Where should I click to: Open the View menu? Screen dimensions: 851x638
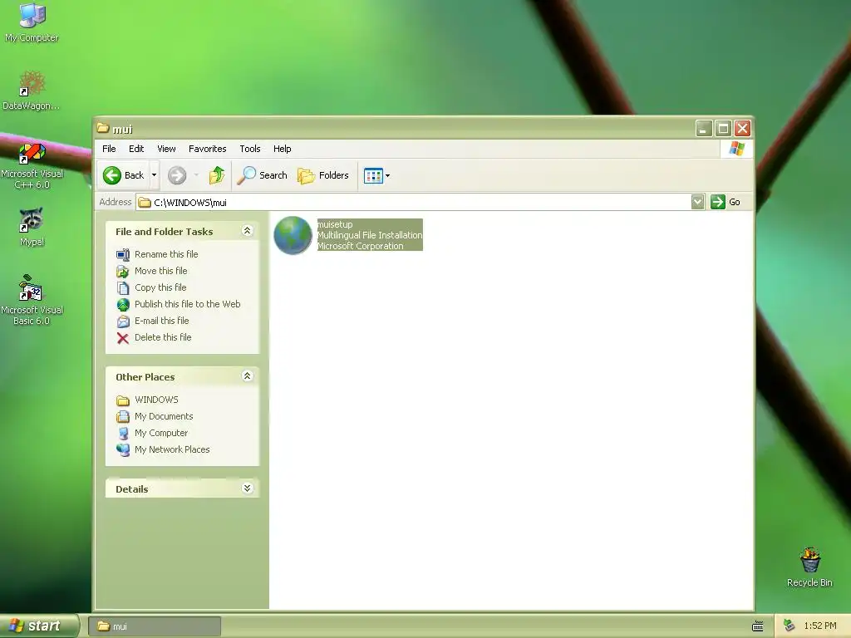[166, 149]
